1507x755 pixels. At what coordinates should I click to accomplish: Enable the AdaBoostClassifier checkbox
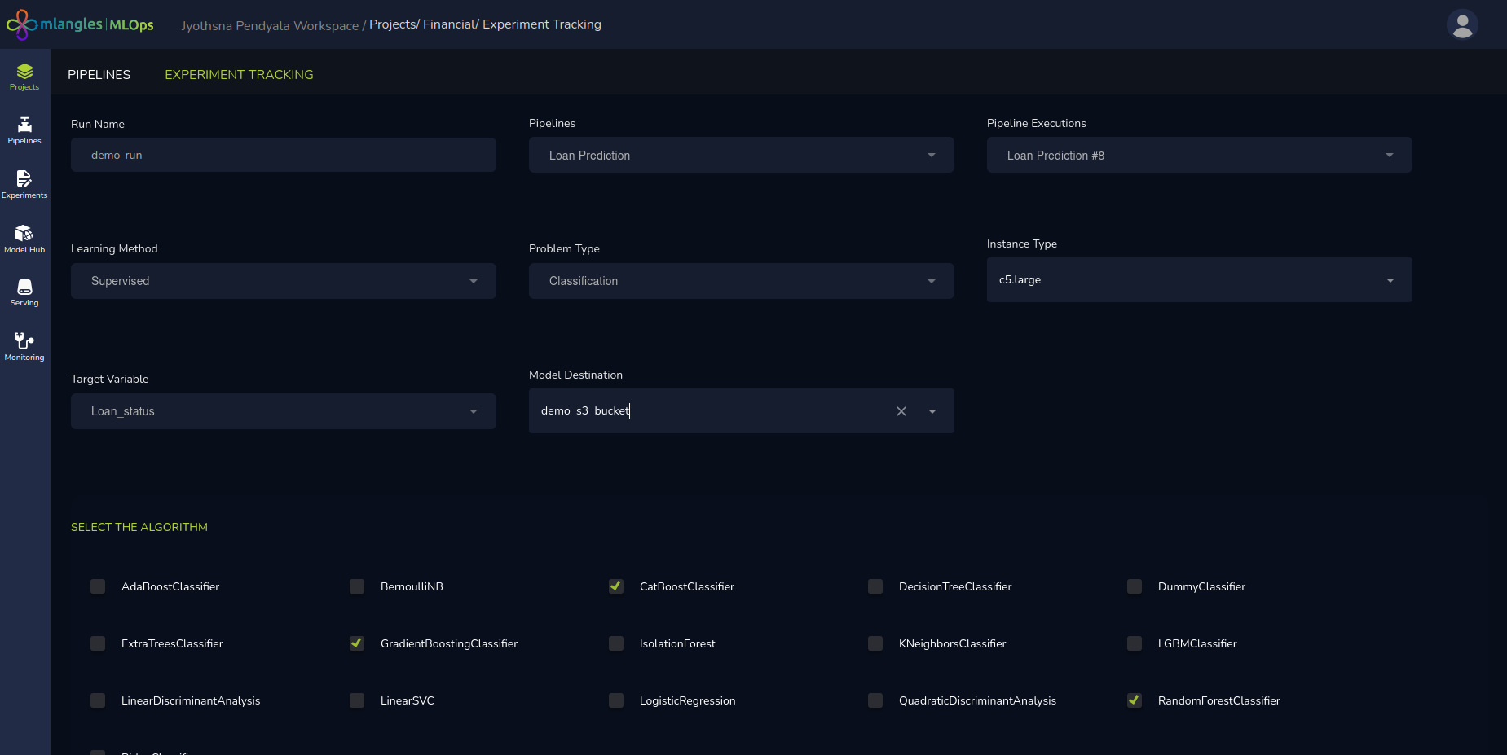[x=98, y=586]
